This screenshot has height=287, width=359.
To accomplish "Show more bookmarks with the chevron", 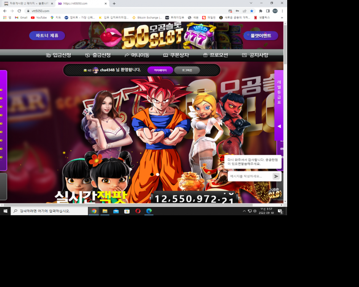I will (x=282, y=18).
